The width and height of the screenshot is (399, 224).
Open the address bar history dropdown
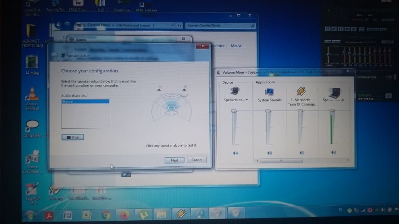point(173,26)
